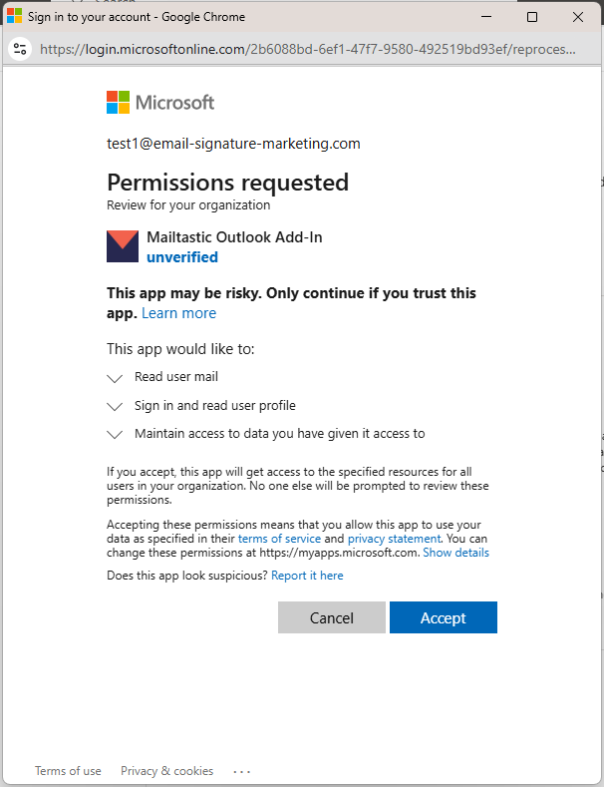604x787 pixels.
Task: Open the app's privacy statement link
Action: coord(394,539)
